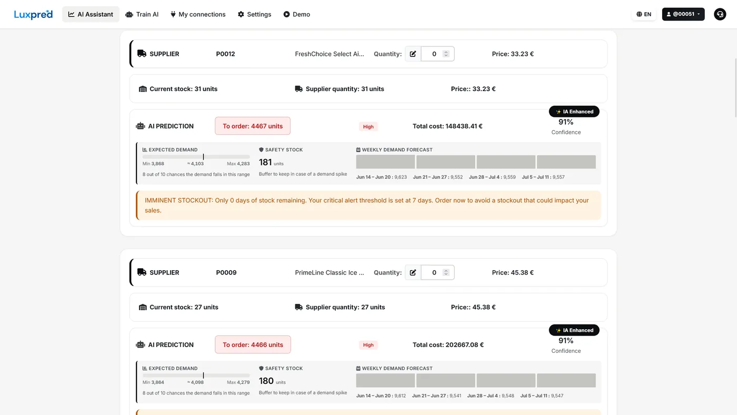Click the P0012 product code
This screenshot has width=737, height=415.
(225, 54)
